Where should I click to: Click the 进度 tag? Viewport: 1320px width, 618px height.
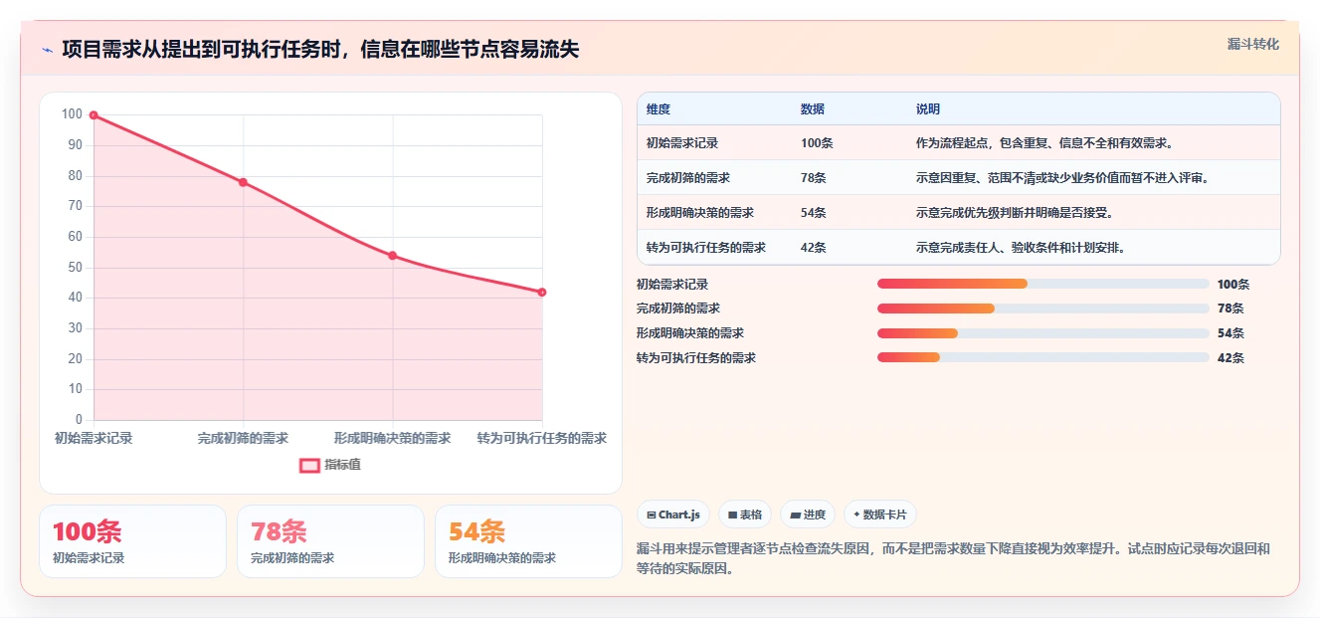(x=808, y=515)
